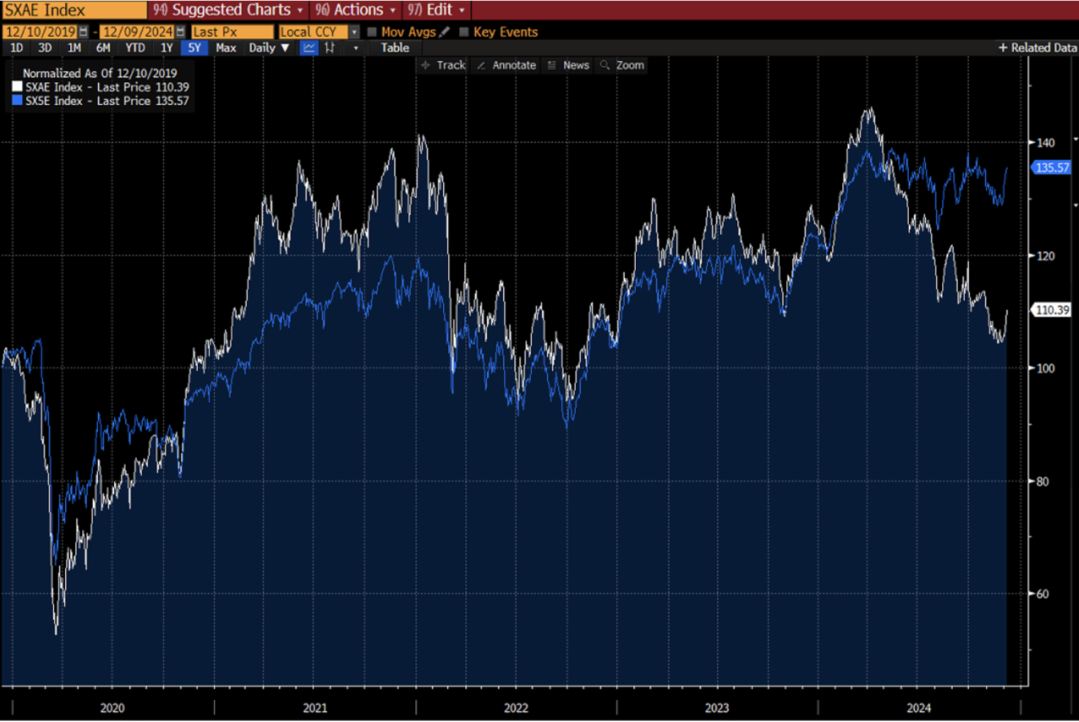Select the 1D time range

(x=16, y=48)
